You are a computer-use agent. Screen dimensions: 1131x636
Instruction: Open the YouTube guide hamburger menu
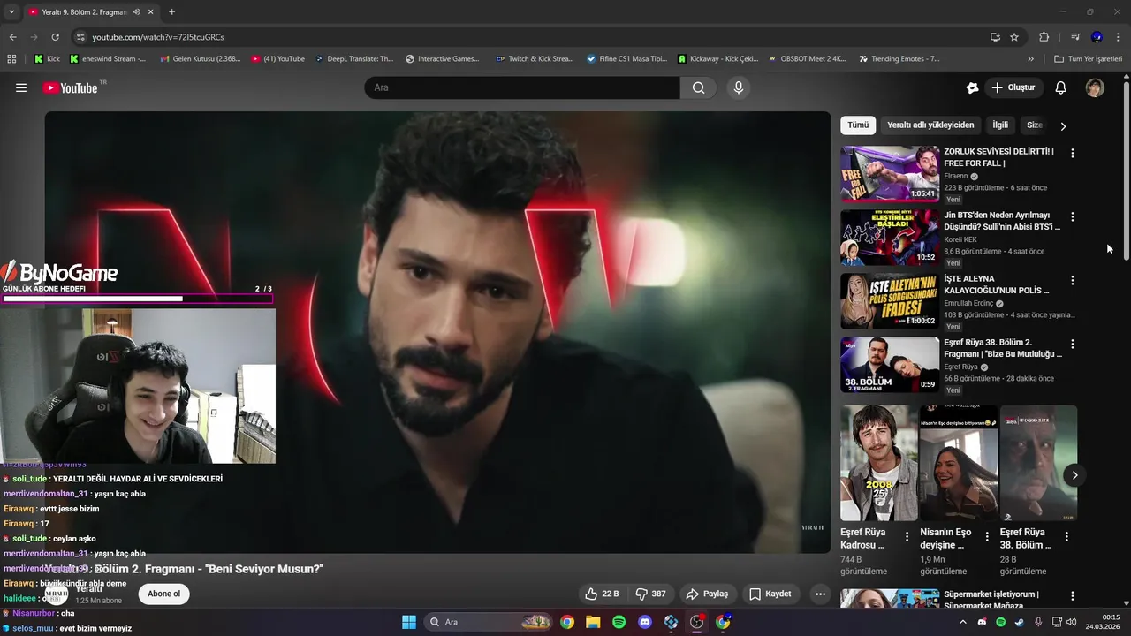21,87
